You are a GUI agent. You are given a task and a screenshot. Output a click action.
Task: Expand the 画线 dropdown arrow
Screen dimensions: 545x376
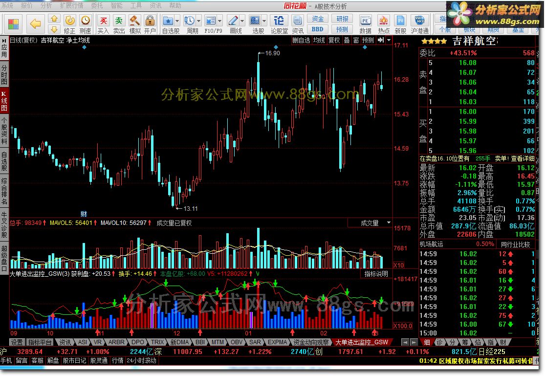(x=242, y=21)
